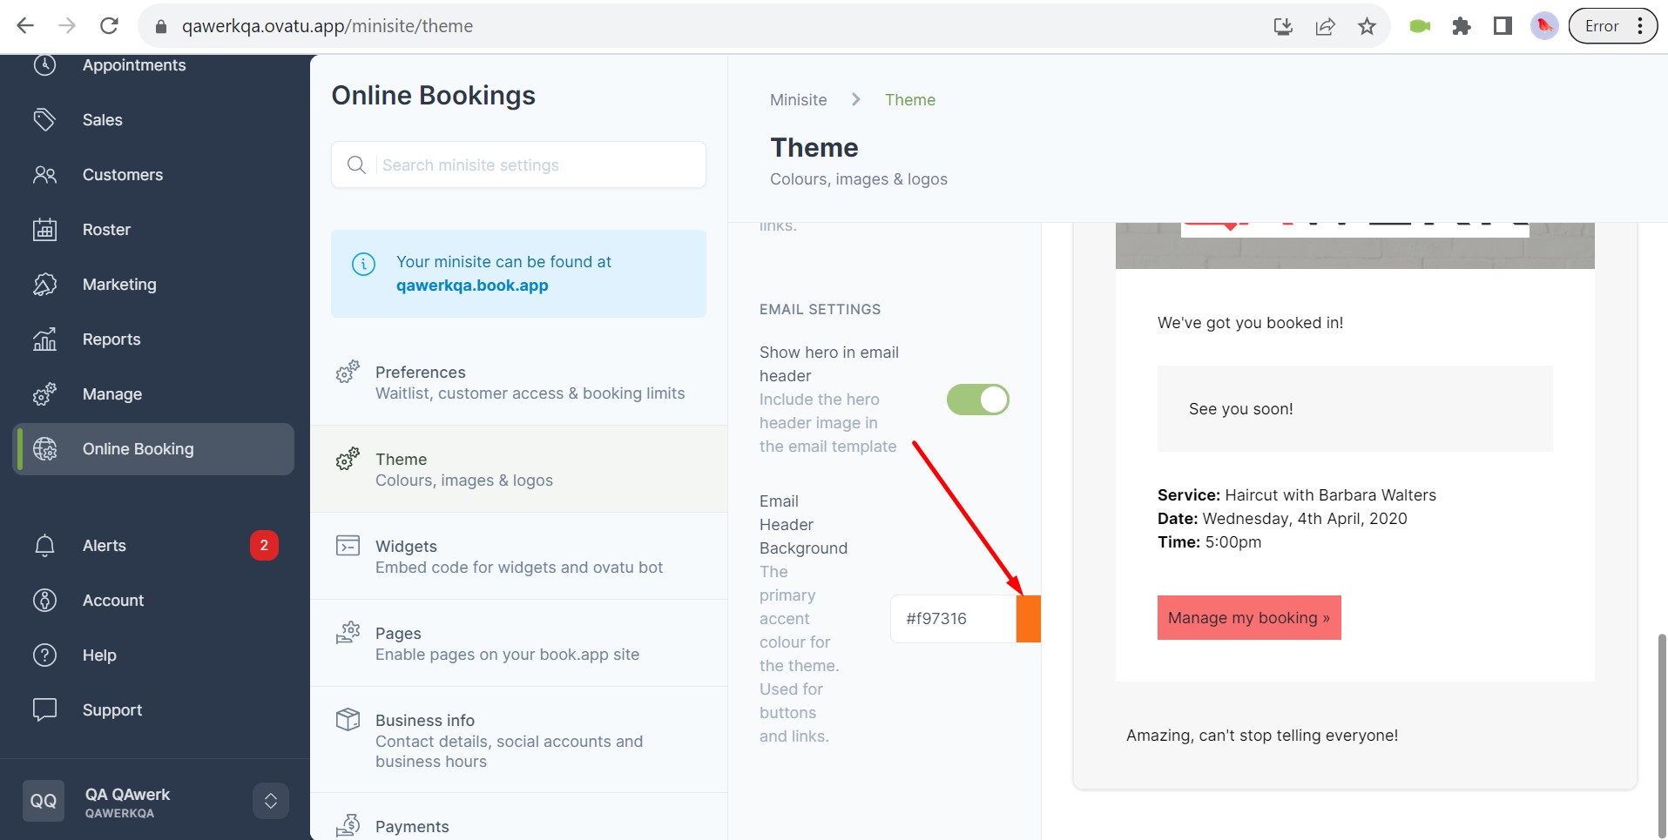Click the browser back arrow
This screenshot has height=840, width=1668.
(25, 26)
